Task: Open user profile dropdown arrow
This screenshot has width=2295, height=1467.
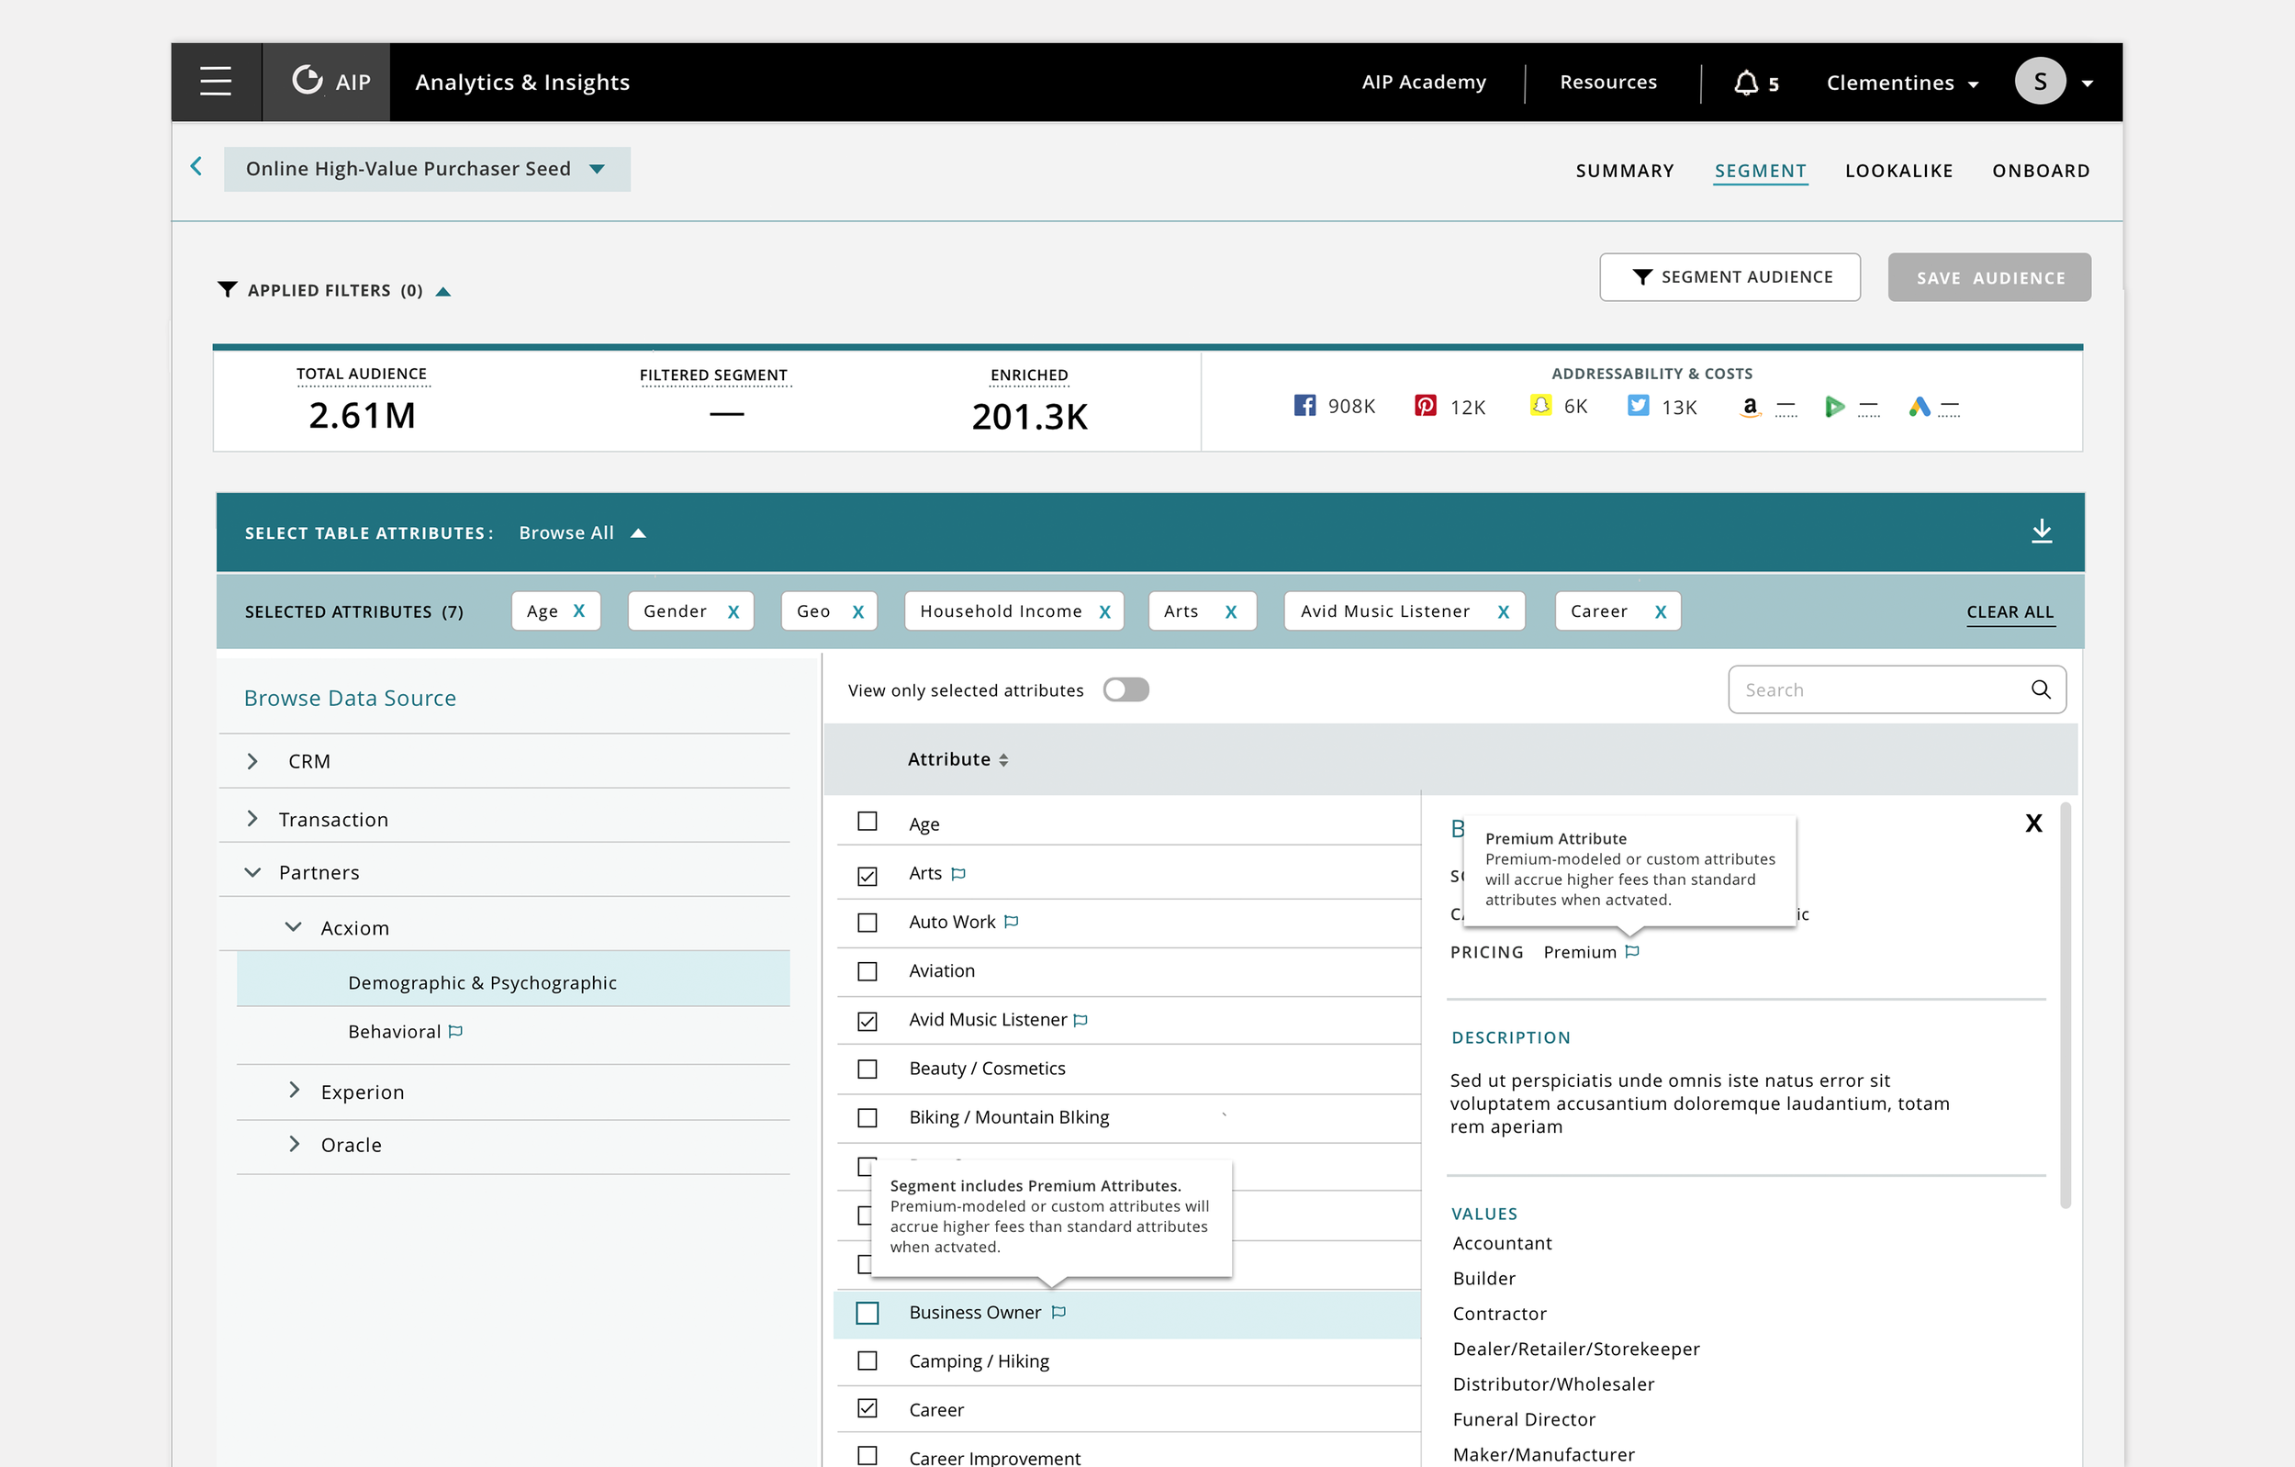Action: [x=2087, y=84]
